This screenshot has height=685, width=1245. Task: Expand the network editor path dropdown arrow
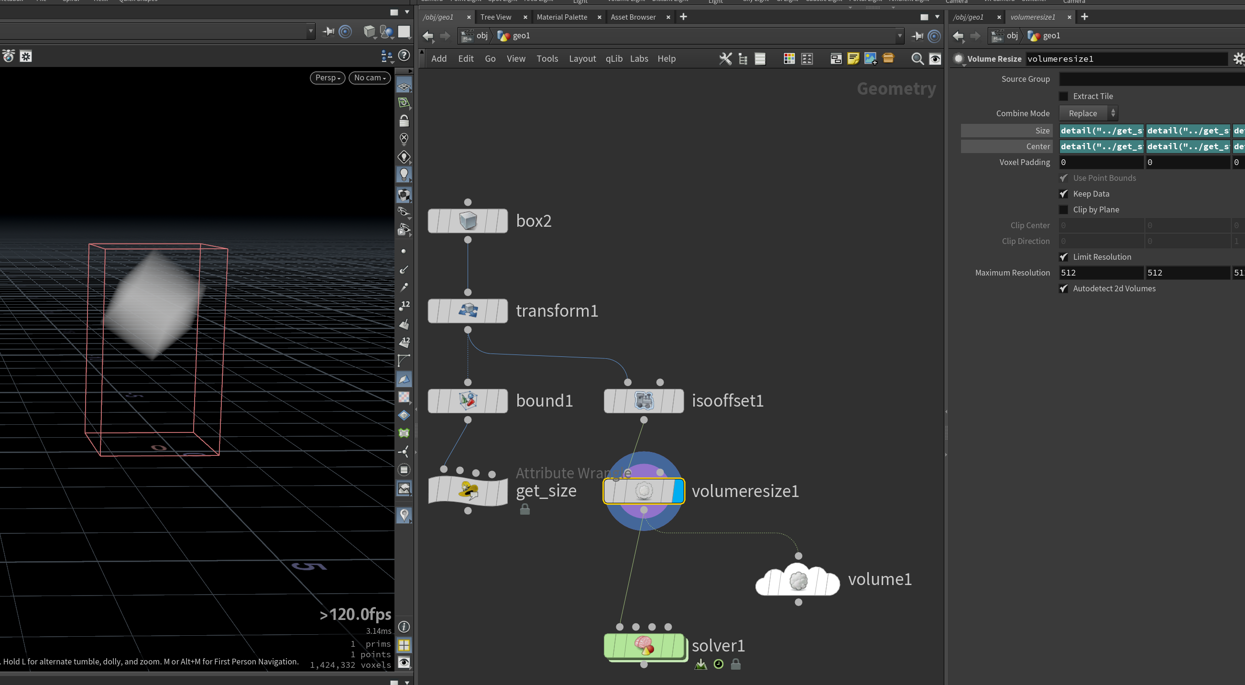(x=900, y=36)
